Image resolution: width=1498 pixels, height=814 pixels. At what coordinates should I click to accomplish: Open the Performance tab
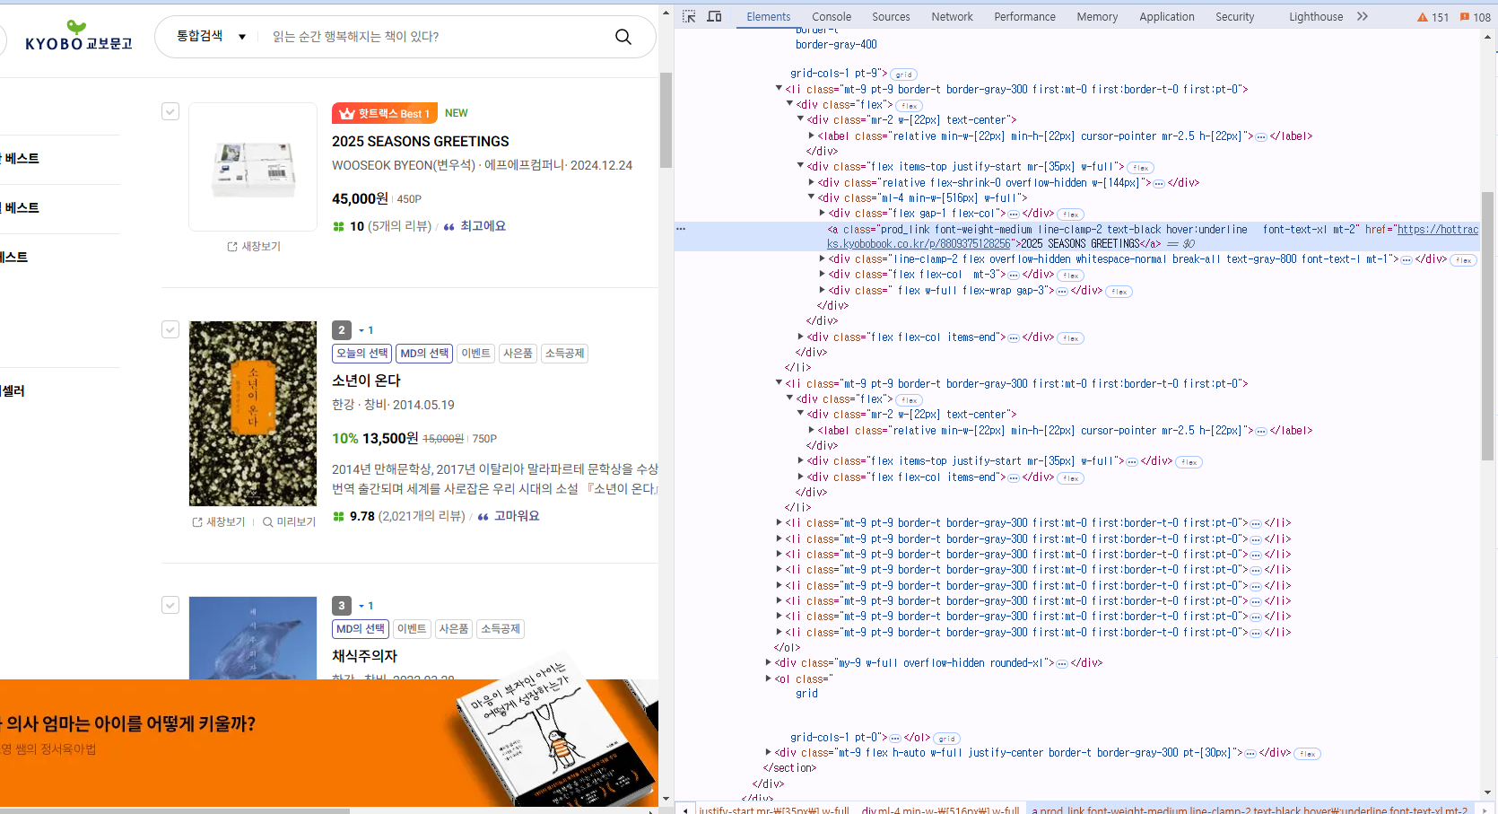pos(1024,16)
